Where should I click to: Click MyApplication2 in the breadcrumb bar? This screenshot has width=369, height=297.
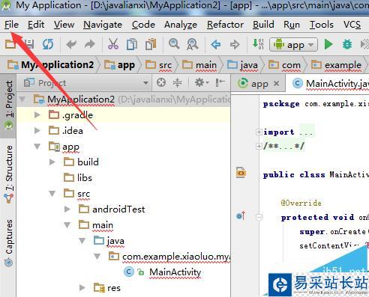[51, 65]
